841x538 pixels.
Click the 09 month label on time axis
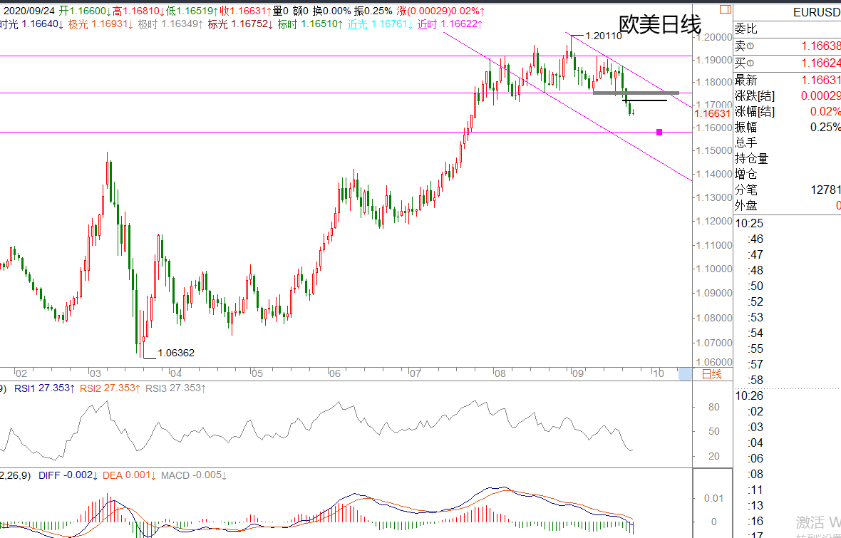pyautogui.click(x=577, y=373)
